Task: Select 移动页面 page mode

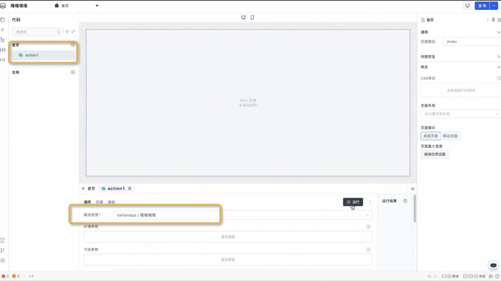Action: pyautogui.click(x=450, y=136)
